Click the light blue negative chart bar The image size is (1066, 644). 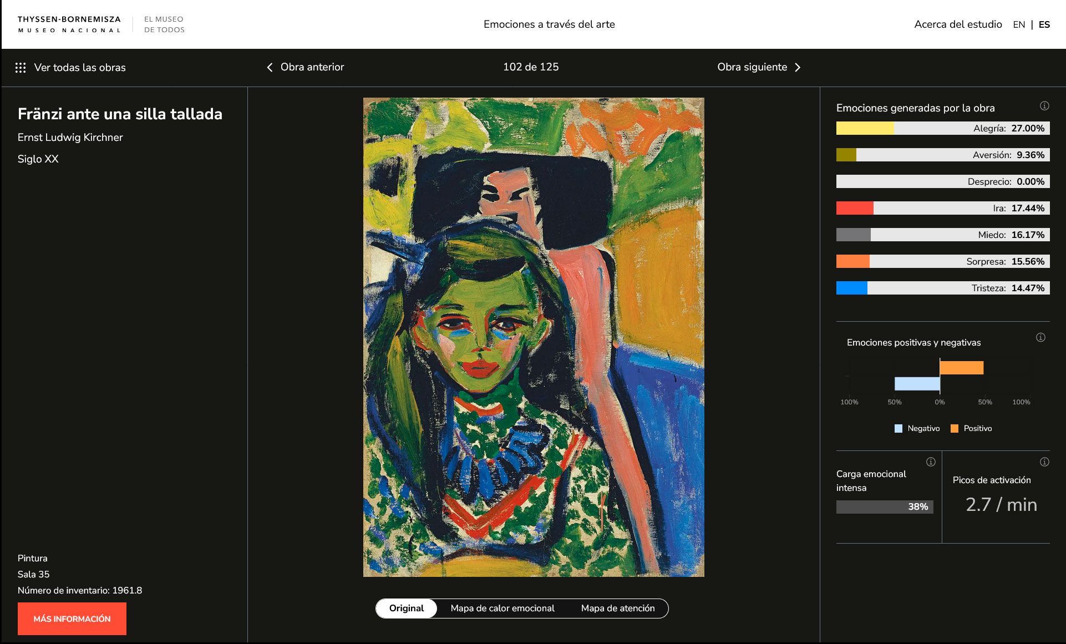[x=917, y=384]
